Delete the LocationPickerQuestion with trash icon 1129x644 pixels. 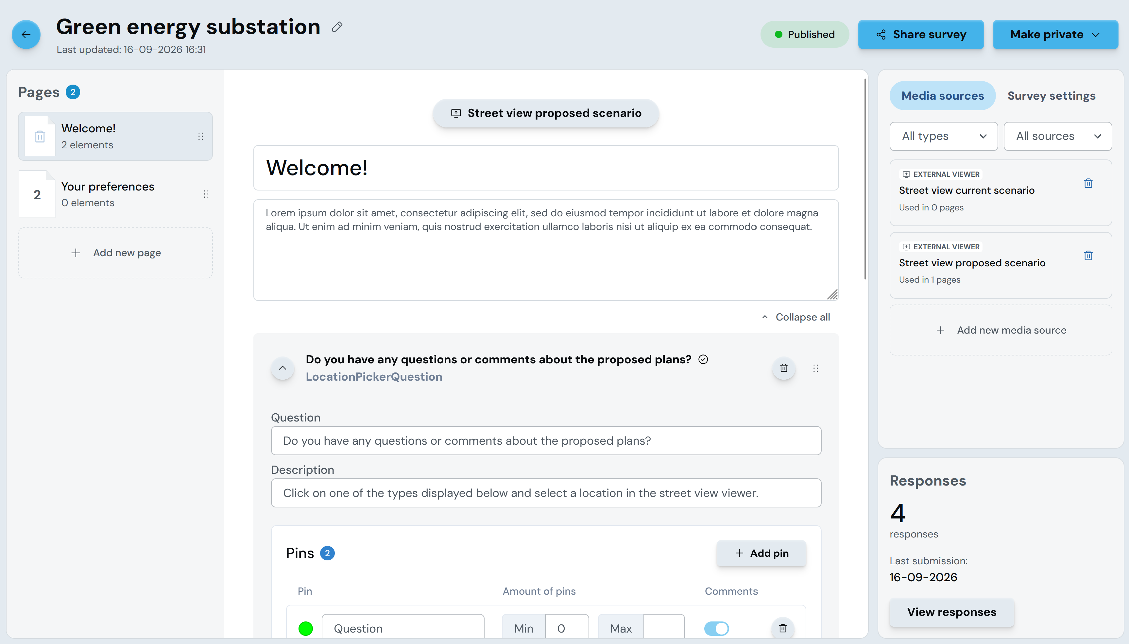point(784,368)
